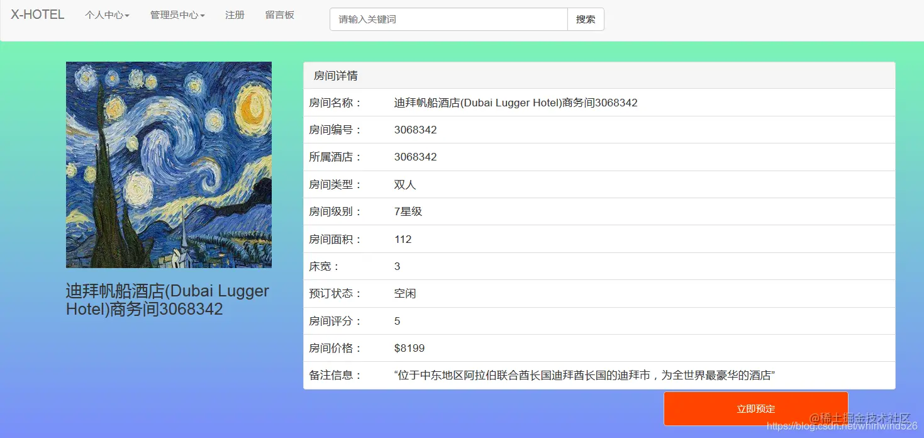Screen dimensions: 924x438
Task: Click the $8199 price value
Action: coord(409,349)
